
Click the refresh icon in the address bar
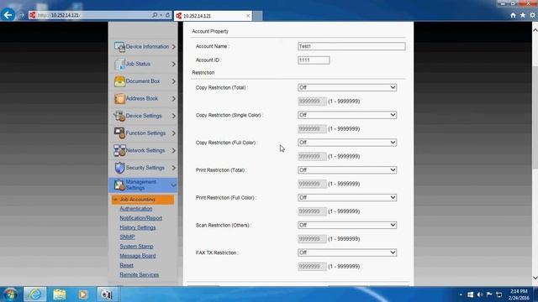(x=167, y=15)
